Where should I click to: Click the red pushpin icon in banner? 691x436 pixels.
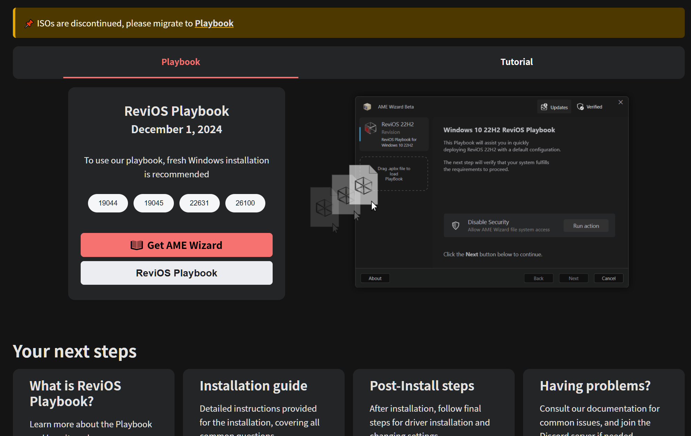(29, 24)
